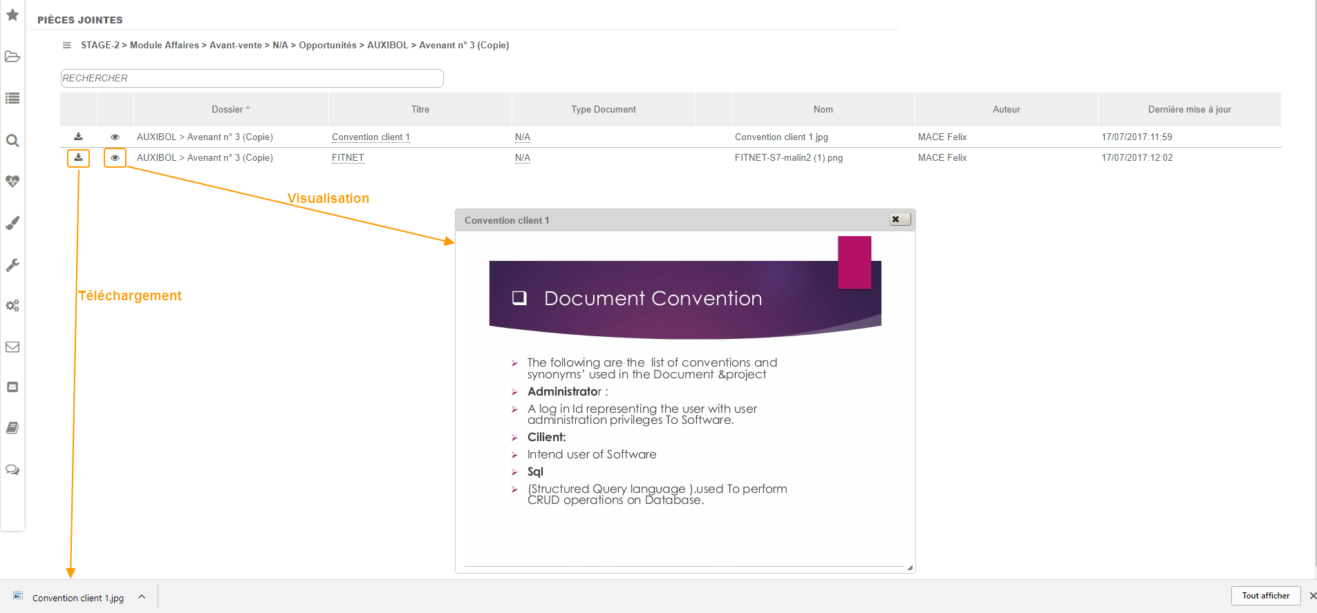
Task: Close the Convention client 1 preview dialog
Action: click(x=899, y=220)
